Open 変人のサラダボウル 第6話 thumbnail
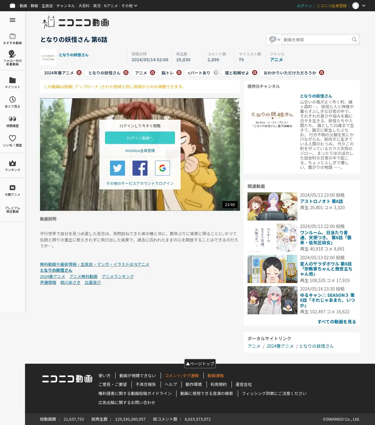The height and width of the screenshot is (425, 375). [x=272, y=269]
